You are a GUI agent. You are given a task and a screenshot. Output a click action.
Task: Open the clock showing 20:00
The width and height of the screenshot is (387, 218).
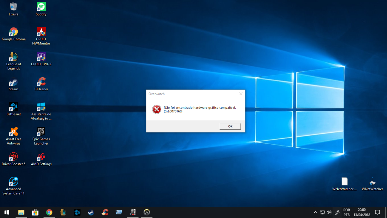(361, 212)
